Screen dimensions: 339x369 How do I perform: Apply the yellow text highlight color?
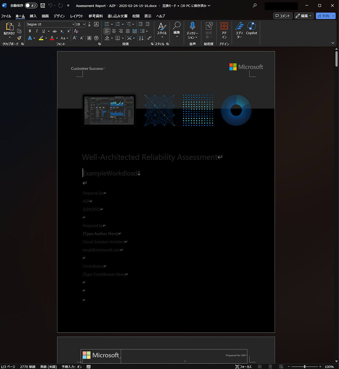click(41, 38)
